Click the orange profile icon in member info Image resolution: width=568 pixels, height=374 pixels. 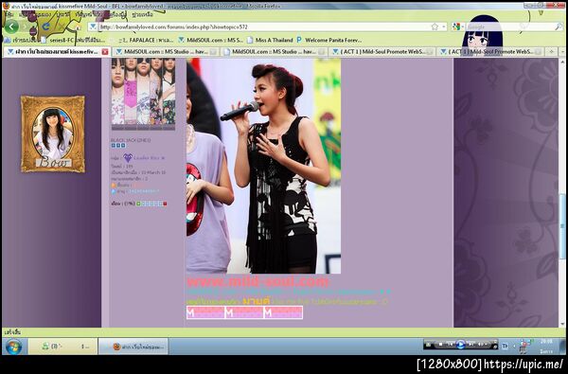(114, 185)
